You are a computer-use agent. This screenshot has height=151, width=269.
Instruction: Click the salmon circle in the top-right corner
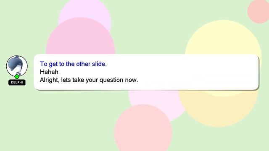(x=259, y=11)
